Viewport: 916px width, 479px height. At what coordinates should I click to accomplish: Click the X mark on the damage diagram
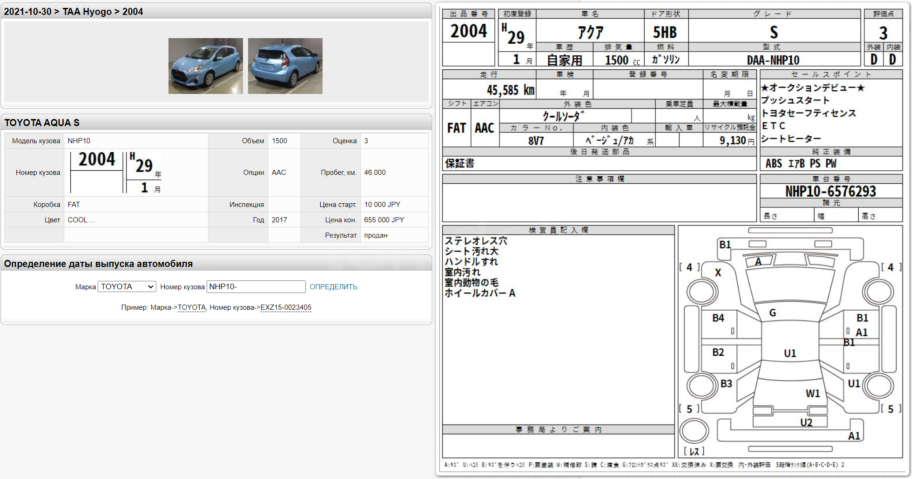pyautogui.click(x=718, y=273)
